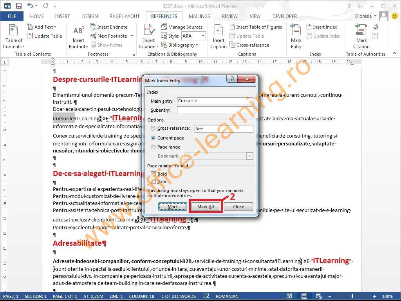Click the Save icon in quick access toolbar
This screenshot has width=401, height=301.
click(x=18, y=5)
